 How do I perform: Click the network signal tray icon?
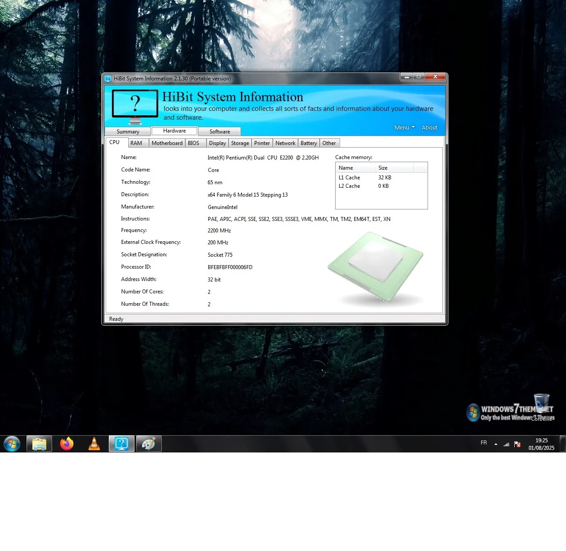pos(507,444)
